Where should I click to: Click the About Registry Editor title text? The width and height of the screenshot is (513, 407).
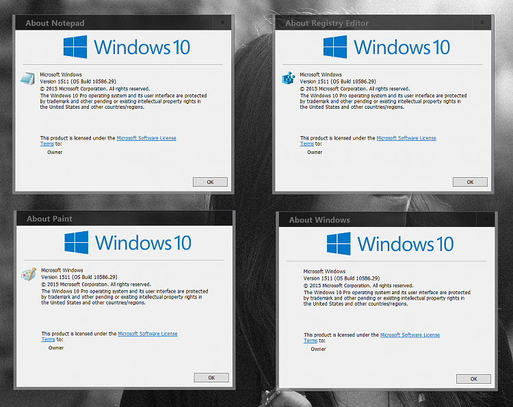point(327,23)
